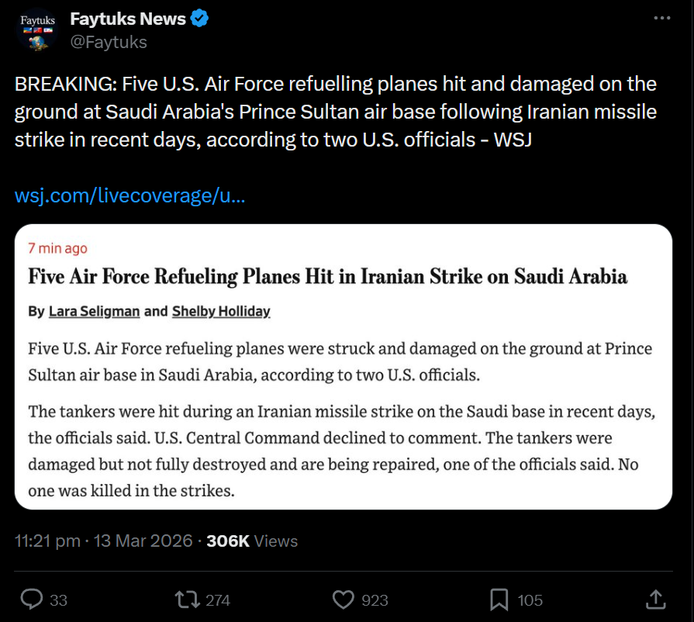Open the three-dot more options menu

tap(661, 18)
